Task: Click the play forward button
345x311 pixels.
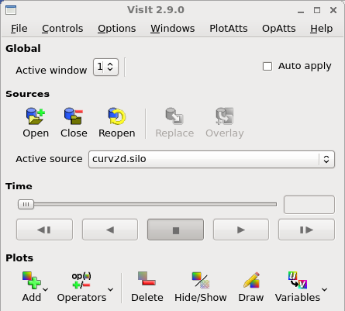Action: click(x=241, y=230)
